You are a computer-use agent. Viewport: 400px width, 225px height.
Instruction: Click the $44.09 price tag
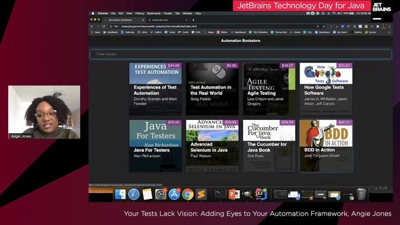click(174, 66)
